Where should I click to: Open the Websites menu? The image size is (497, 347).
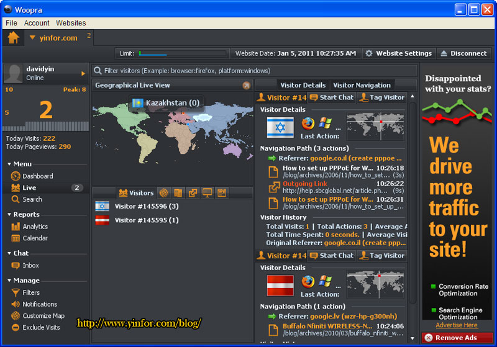click(x=71, y=23)
